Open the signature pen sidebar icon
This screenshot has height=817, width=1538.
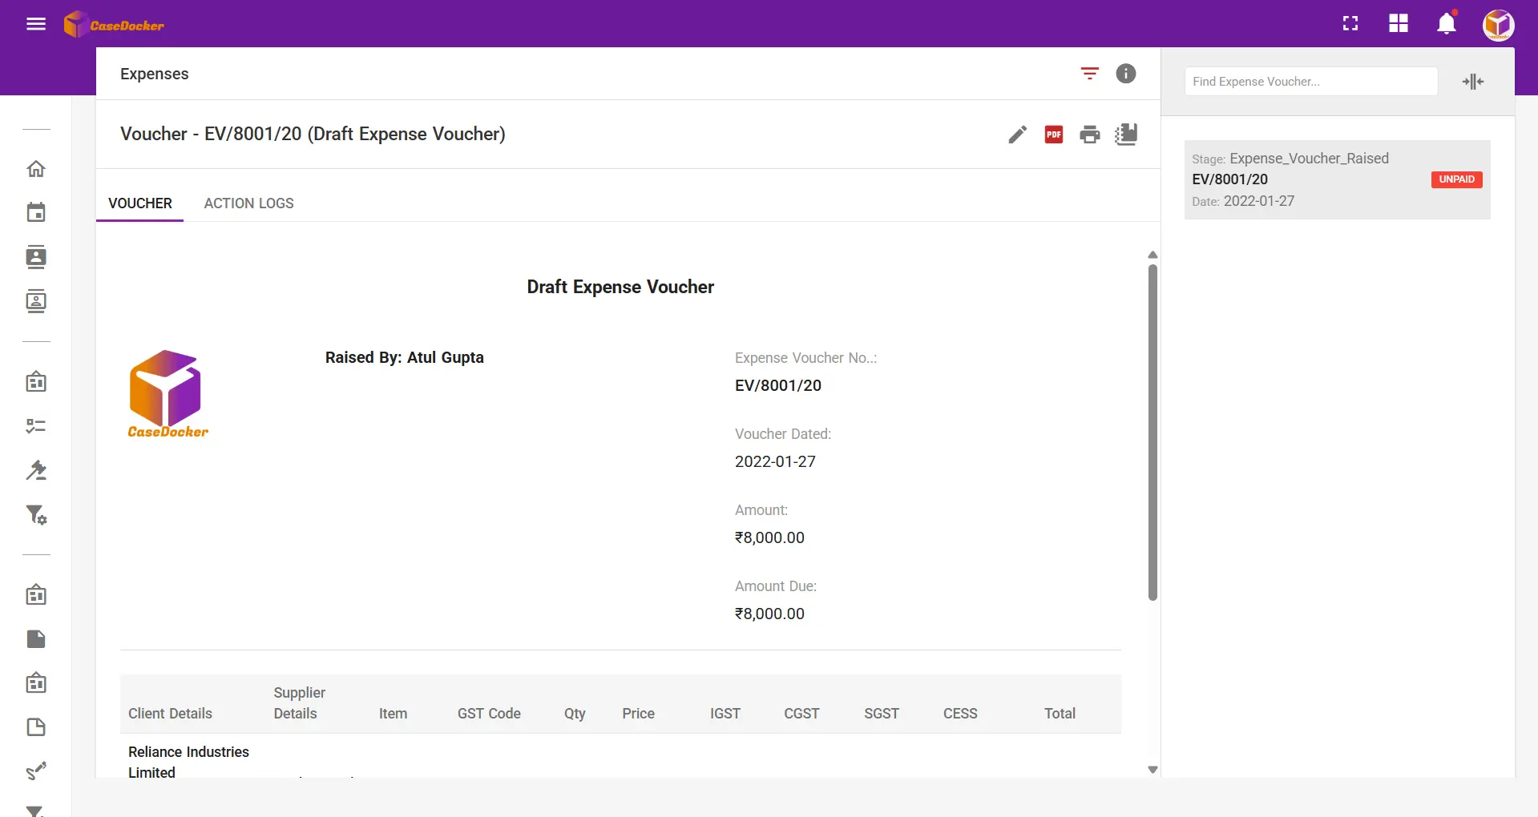coord(36,771)
